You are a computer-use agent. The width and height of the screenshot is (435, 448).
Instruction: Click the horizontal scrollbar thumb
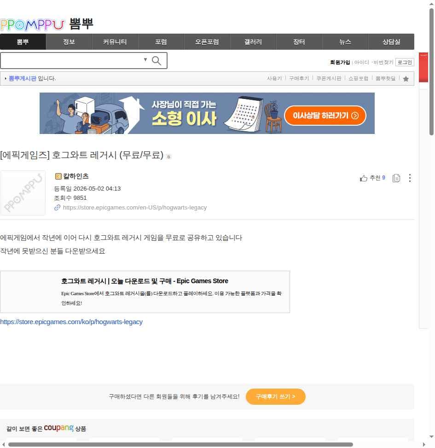(180, 445)
